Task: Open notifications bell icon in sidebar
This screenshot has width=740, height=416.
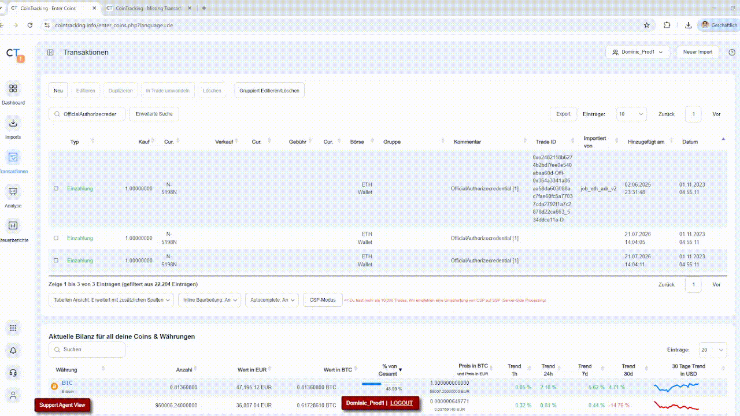Action: pos(13,351)
